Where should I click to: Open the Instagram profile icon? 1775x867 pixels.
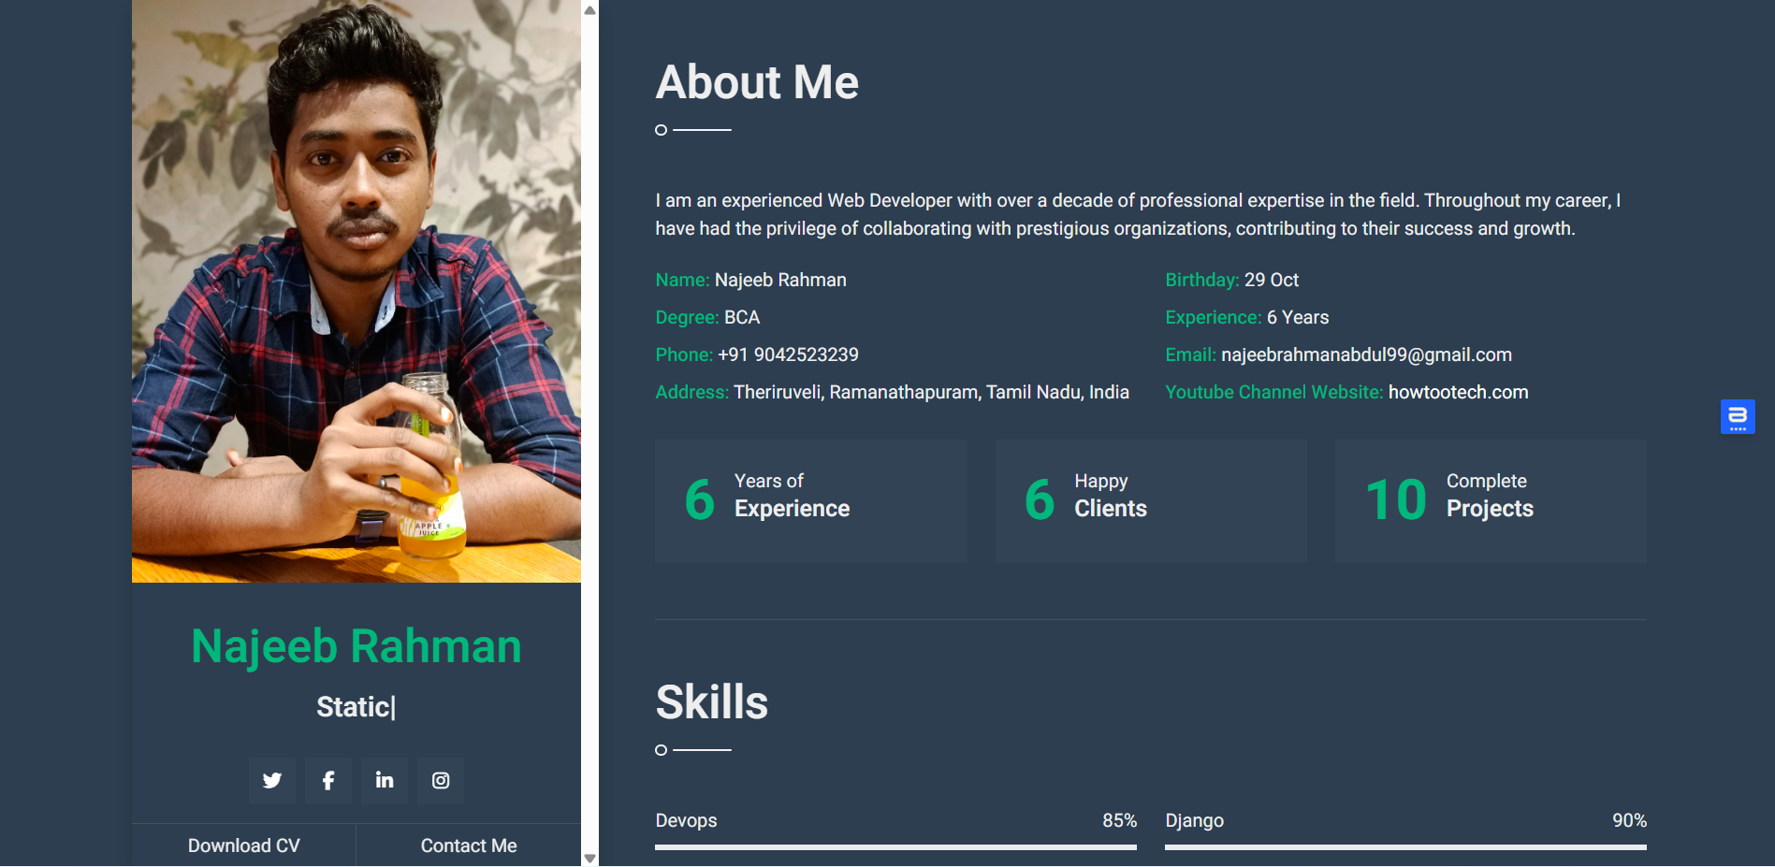tap(441, 781)
